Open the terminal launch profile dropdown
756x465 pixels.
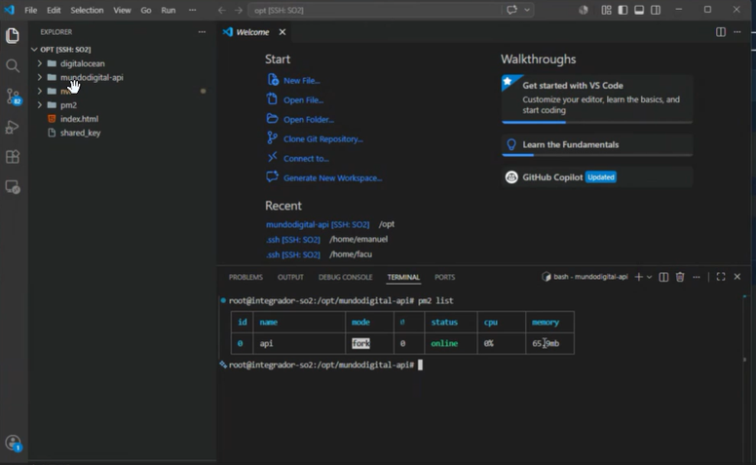[650, 277]
